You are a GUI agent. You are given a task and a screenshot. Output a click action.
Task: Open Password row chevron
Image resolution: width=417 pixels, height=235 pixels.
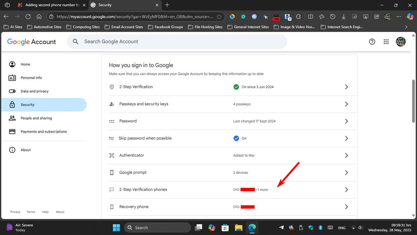pyautogui.click(x=347, y=121)
